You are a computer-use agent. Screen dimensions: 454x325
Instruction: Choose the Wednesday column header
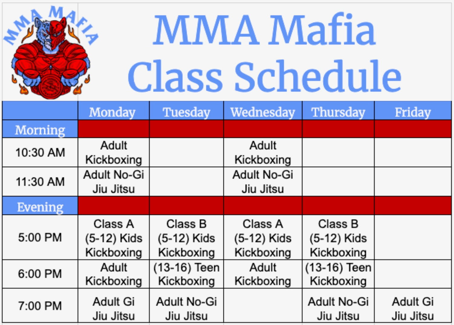(263, 112)
